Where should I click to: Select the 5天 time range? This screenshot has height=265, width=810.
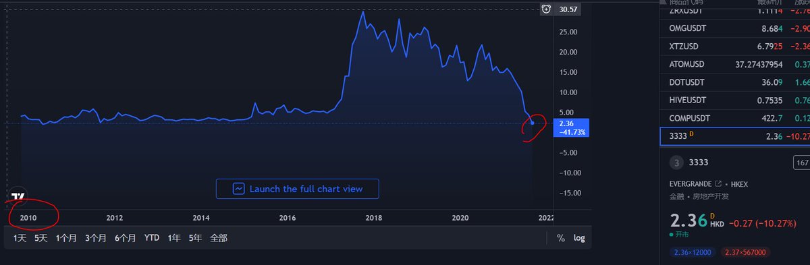(41, 238)
